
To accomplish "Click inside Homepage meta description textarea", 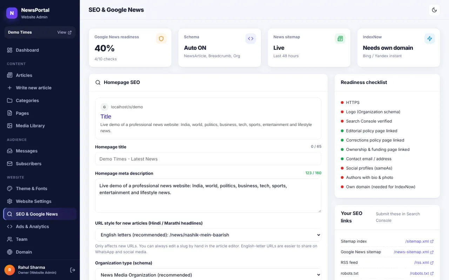I will 208,196.
